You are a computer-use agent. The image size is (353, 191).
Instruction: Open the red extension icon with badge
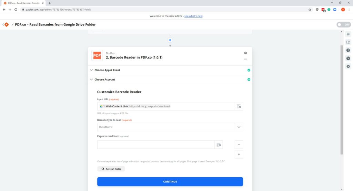point(323,10)
